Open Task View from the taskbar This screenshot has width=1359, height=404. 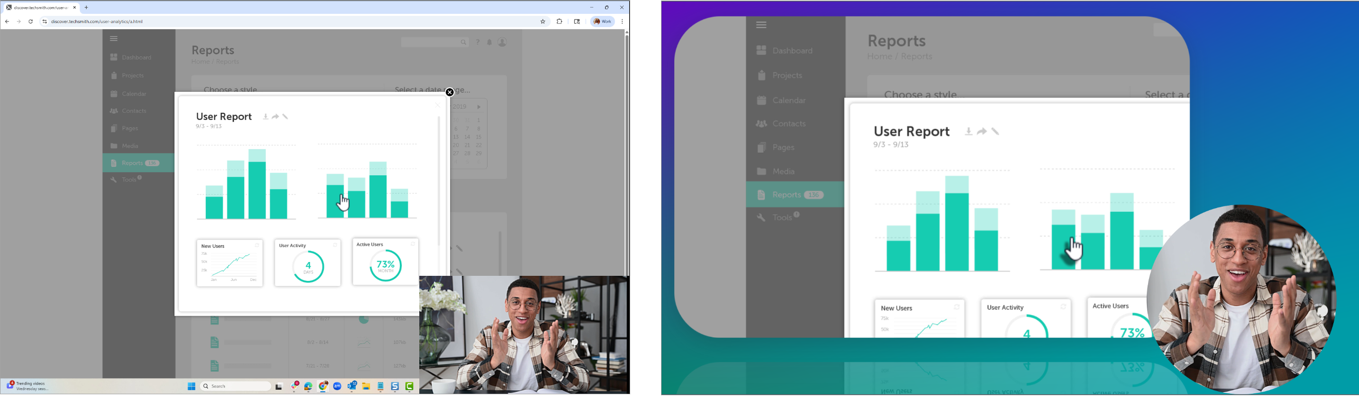tap(279, 387)
